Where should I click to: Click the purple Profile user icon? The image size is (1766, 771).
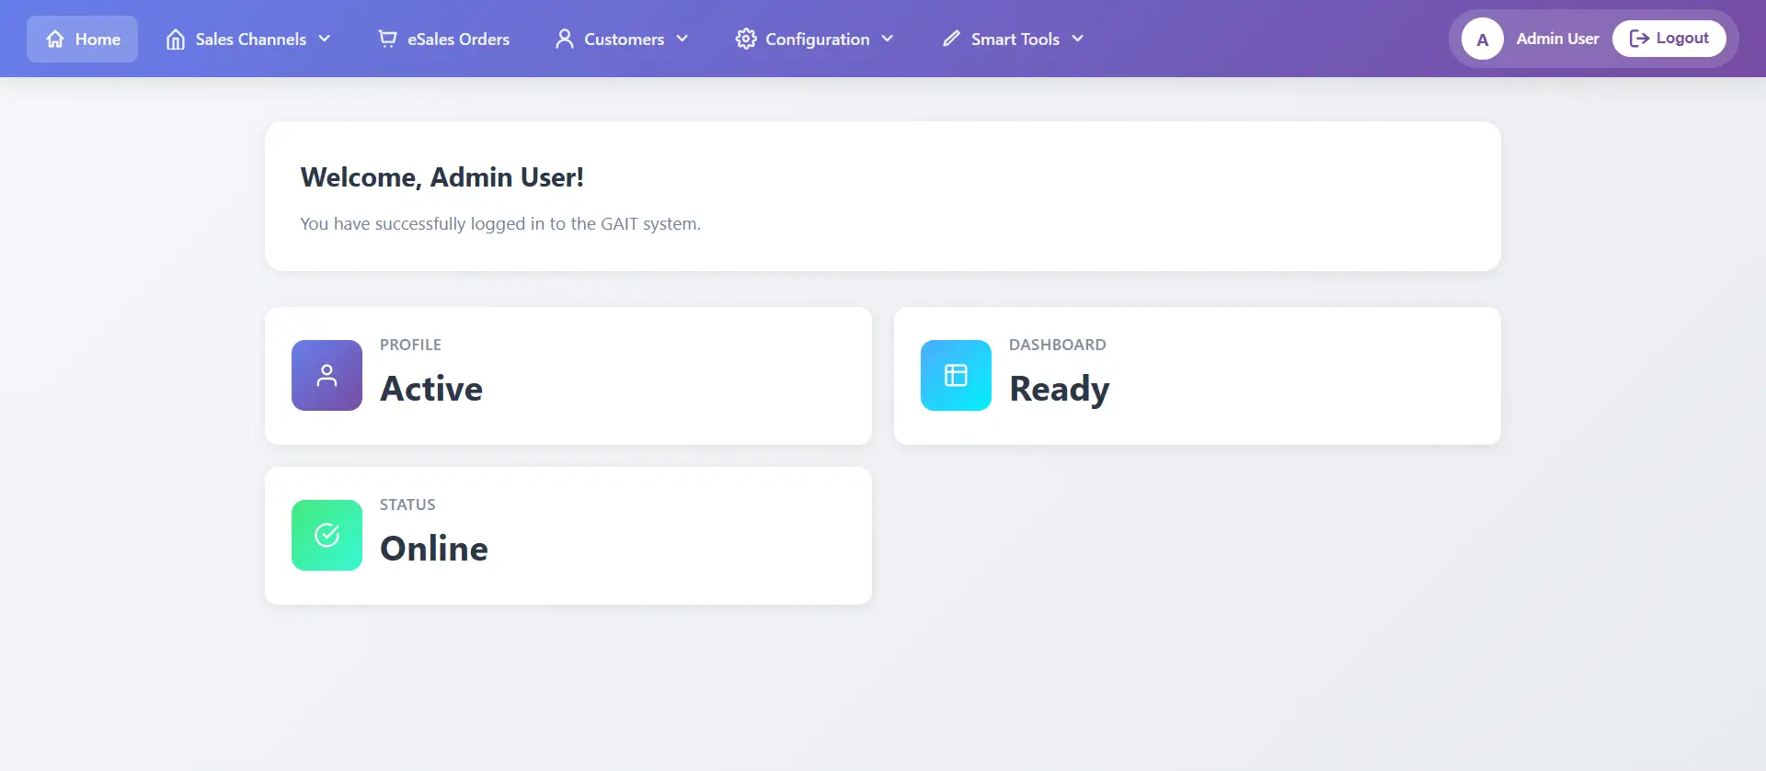pos(327,375)
